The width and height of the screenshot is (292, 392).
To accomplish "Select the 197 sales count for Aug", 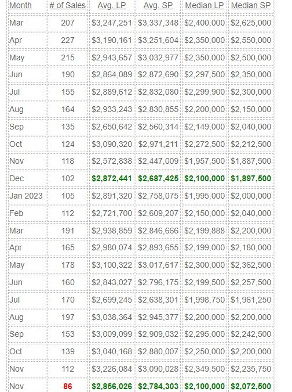I will click(x=68, y=317).
